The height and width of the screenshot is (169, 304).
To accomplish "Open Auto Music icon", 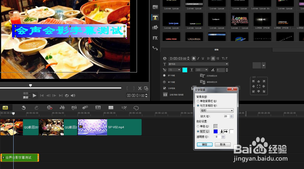I will (x=74, y=108).
